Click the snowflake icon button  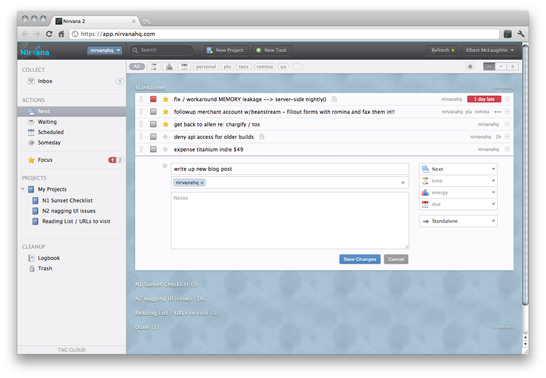click(470, 67)
